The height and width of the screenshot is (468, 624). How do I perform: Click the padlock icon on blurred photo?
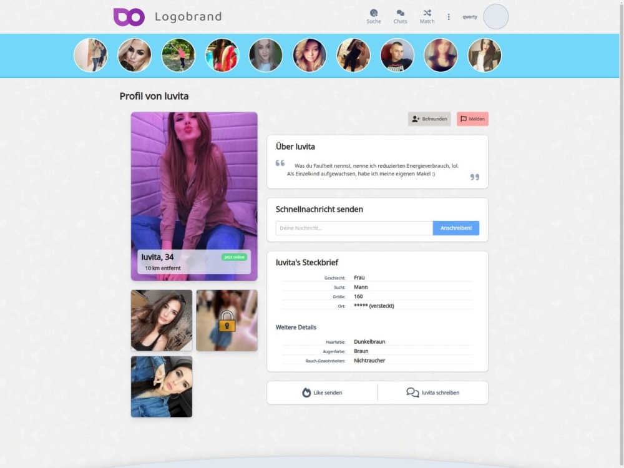pos(227,321)
